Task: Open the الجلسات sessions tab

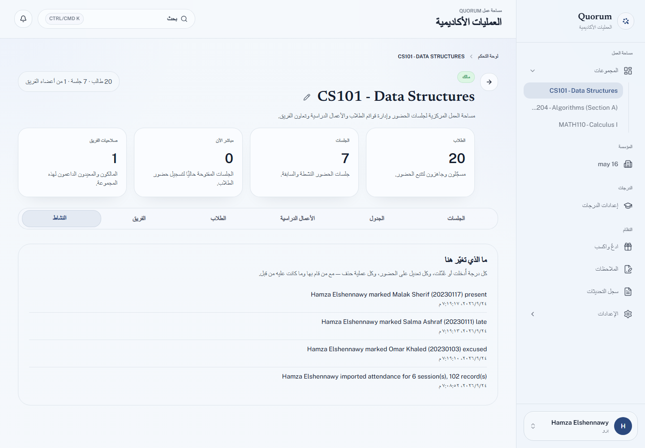Action: tap(456, 219)
